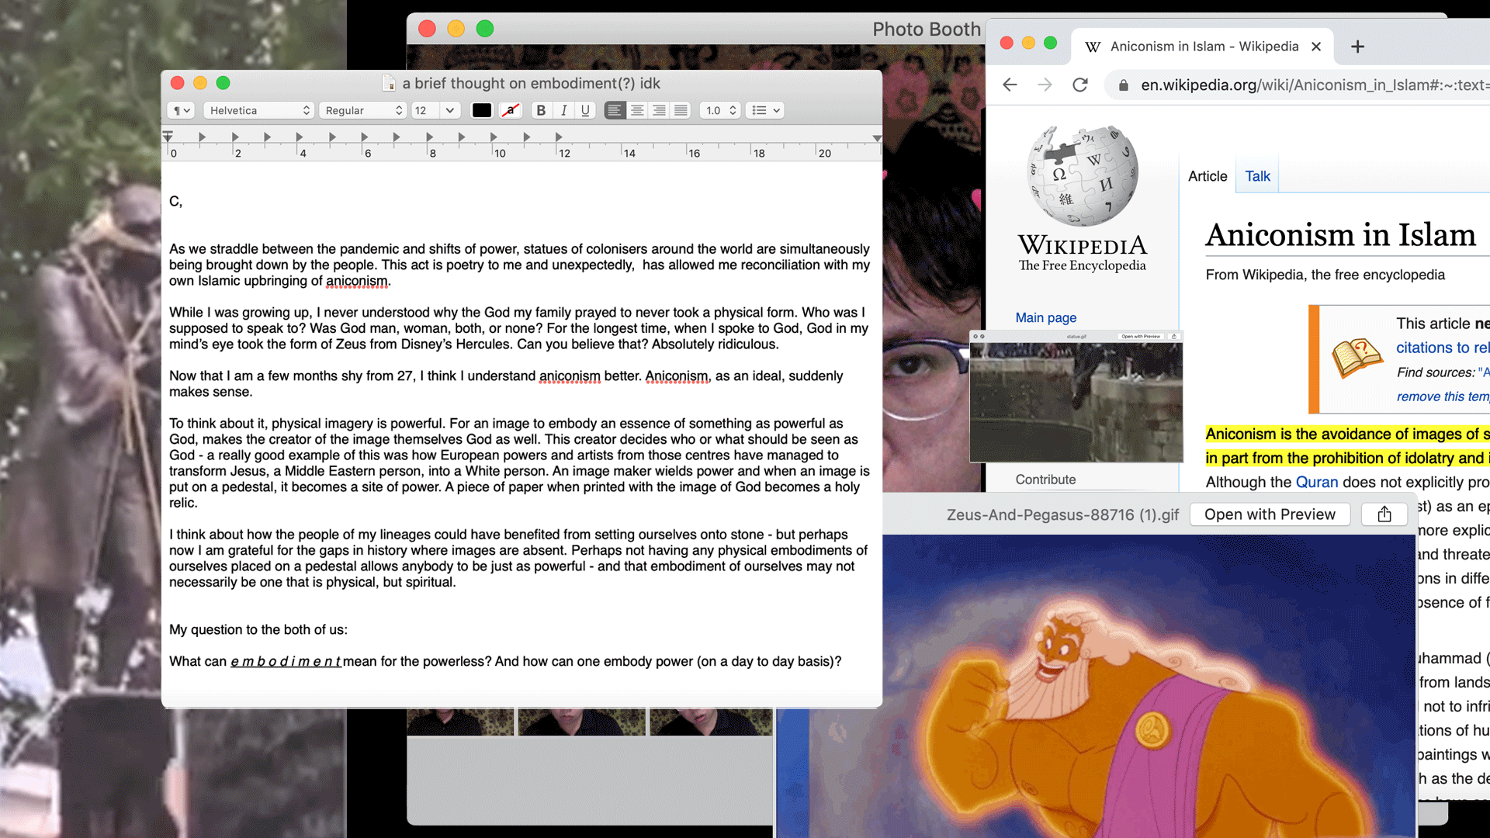Click the right margin marker on the ruler
This screenshot has width=1490, height=838.
click(x=877, y=138)
